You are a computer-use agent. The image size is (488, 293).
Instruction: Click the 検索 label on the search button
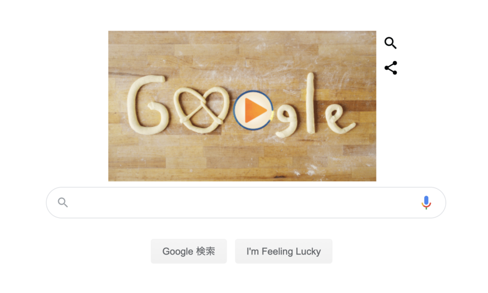click(x=205, y=251)
